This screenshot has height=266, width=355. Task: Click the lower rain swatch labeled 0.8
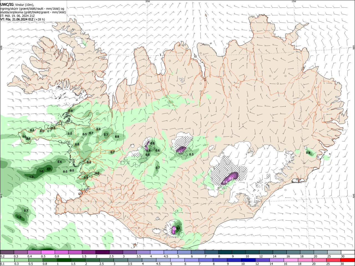(50, 260)
